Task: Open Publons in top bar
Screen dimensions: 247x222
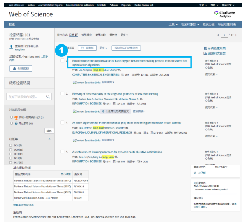Action: click(x=114, y=5)
